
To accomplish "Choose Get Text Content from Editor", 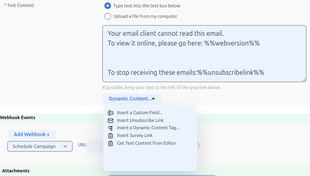I will click(146, 143).
